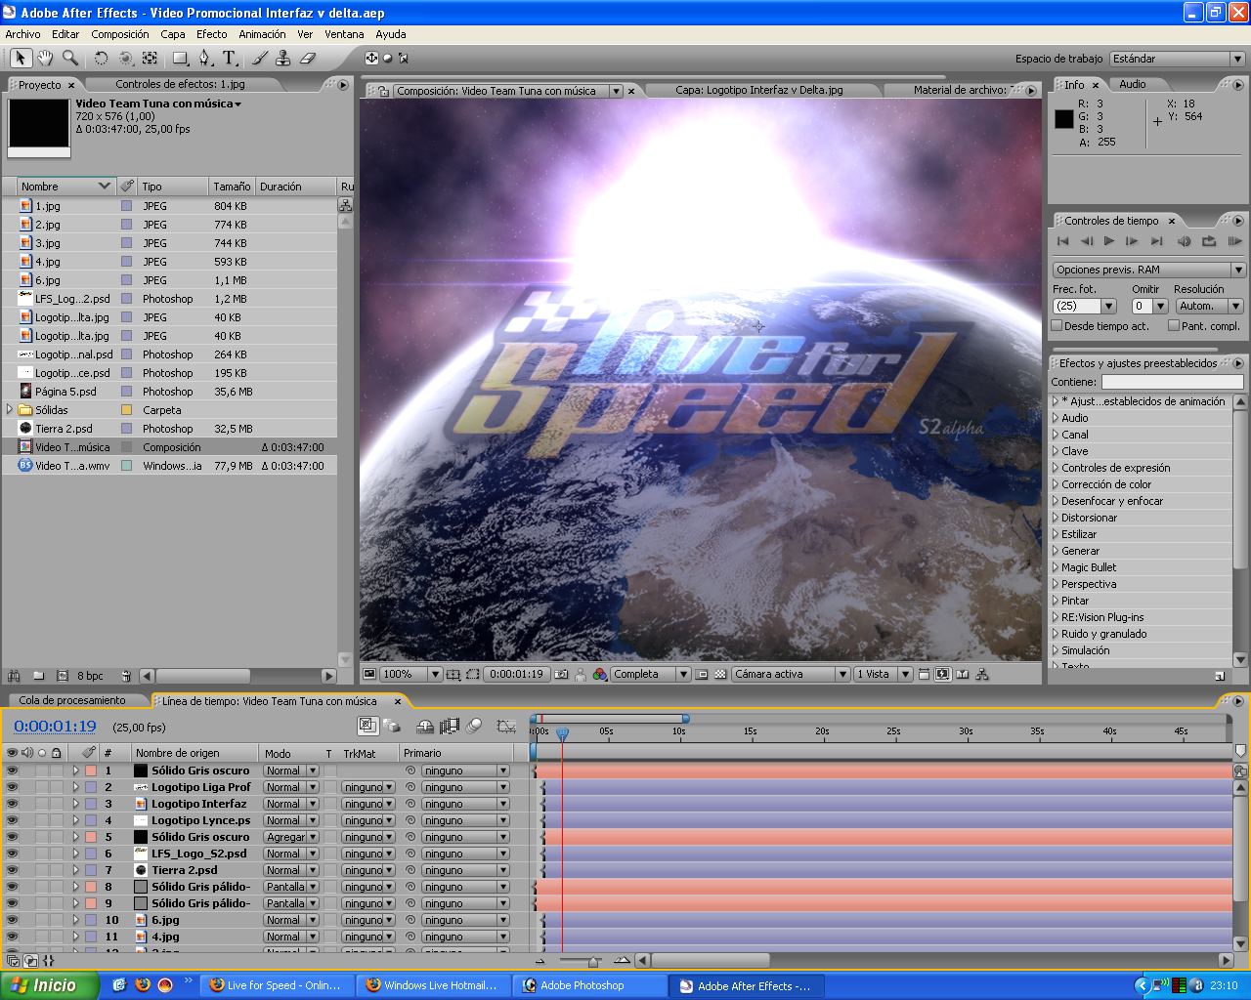Image resolution: width=1251 pixels, height=1000 pixels.
Task: Hide the Logotipo Lynce.ps layer
Action: point(12,820)
